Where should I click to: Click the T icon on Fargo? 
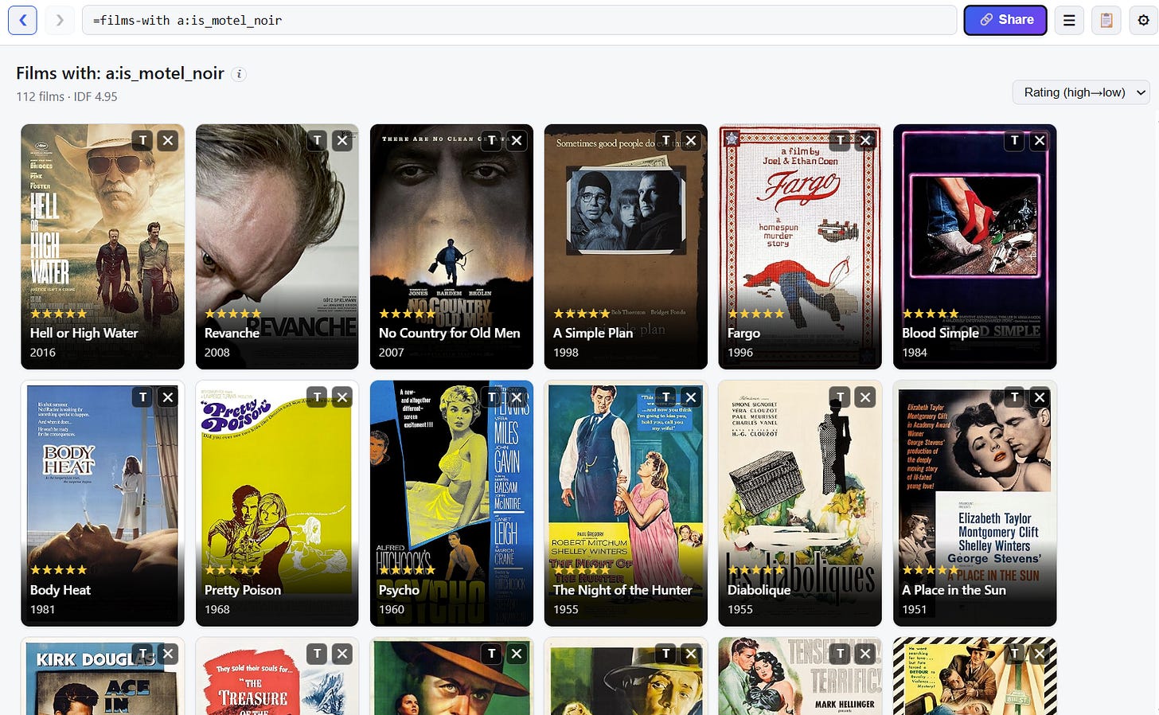[840, 140]
